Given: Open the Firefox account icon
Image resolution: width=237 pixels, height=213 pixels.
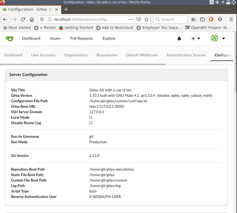Looking at the screenshot, I should tap(220, 19).
